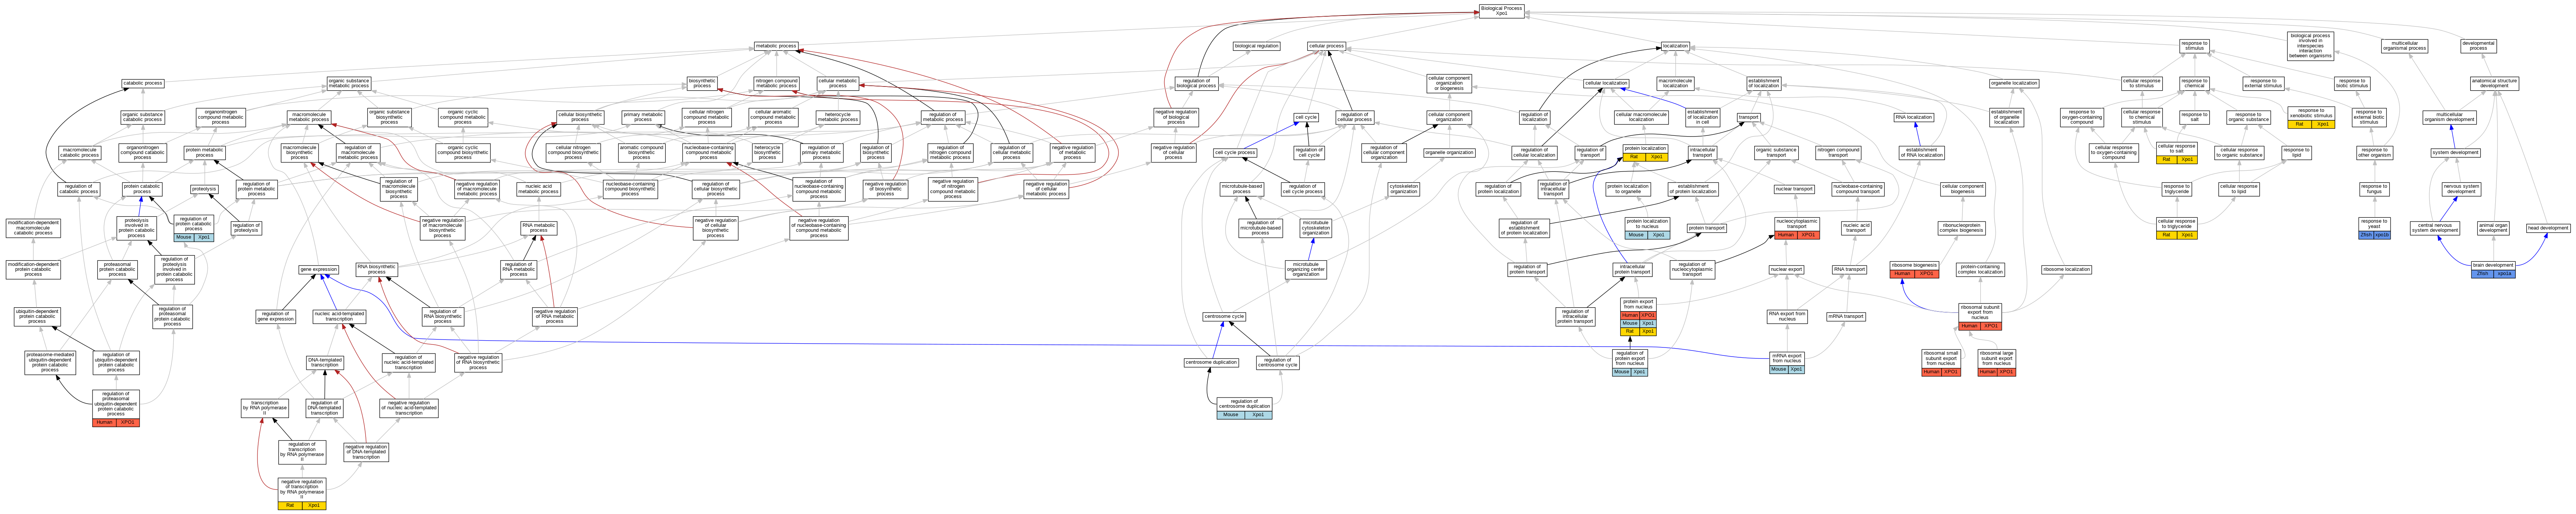
Task: Select the 'protein catabolic process' node
Action: (x=142, y=188)
